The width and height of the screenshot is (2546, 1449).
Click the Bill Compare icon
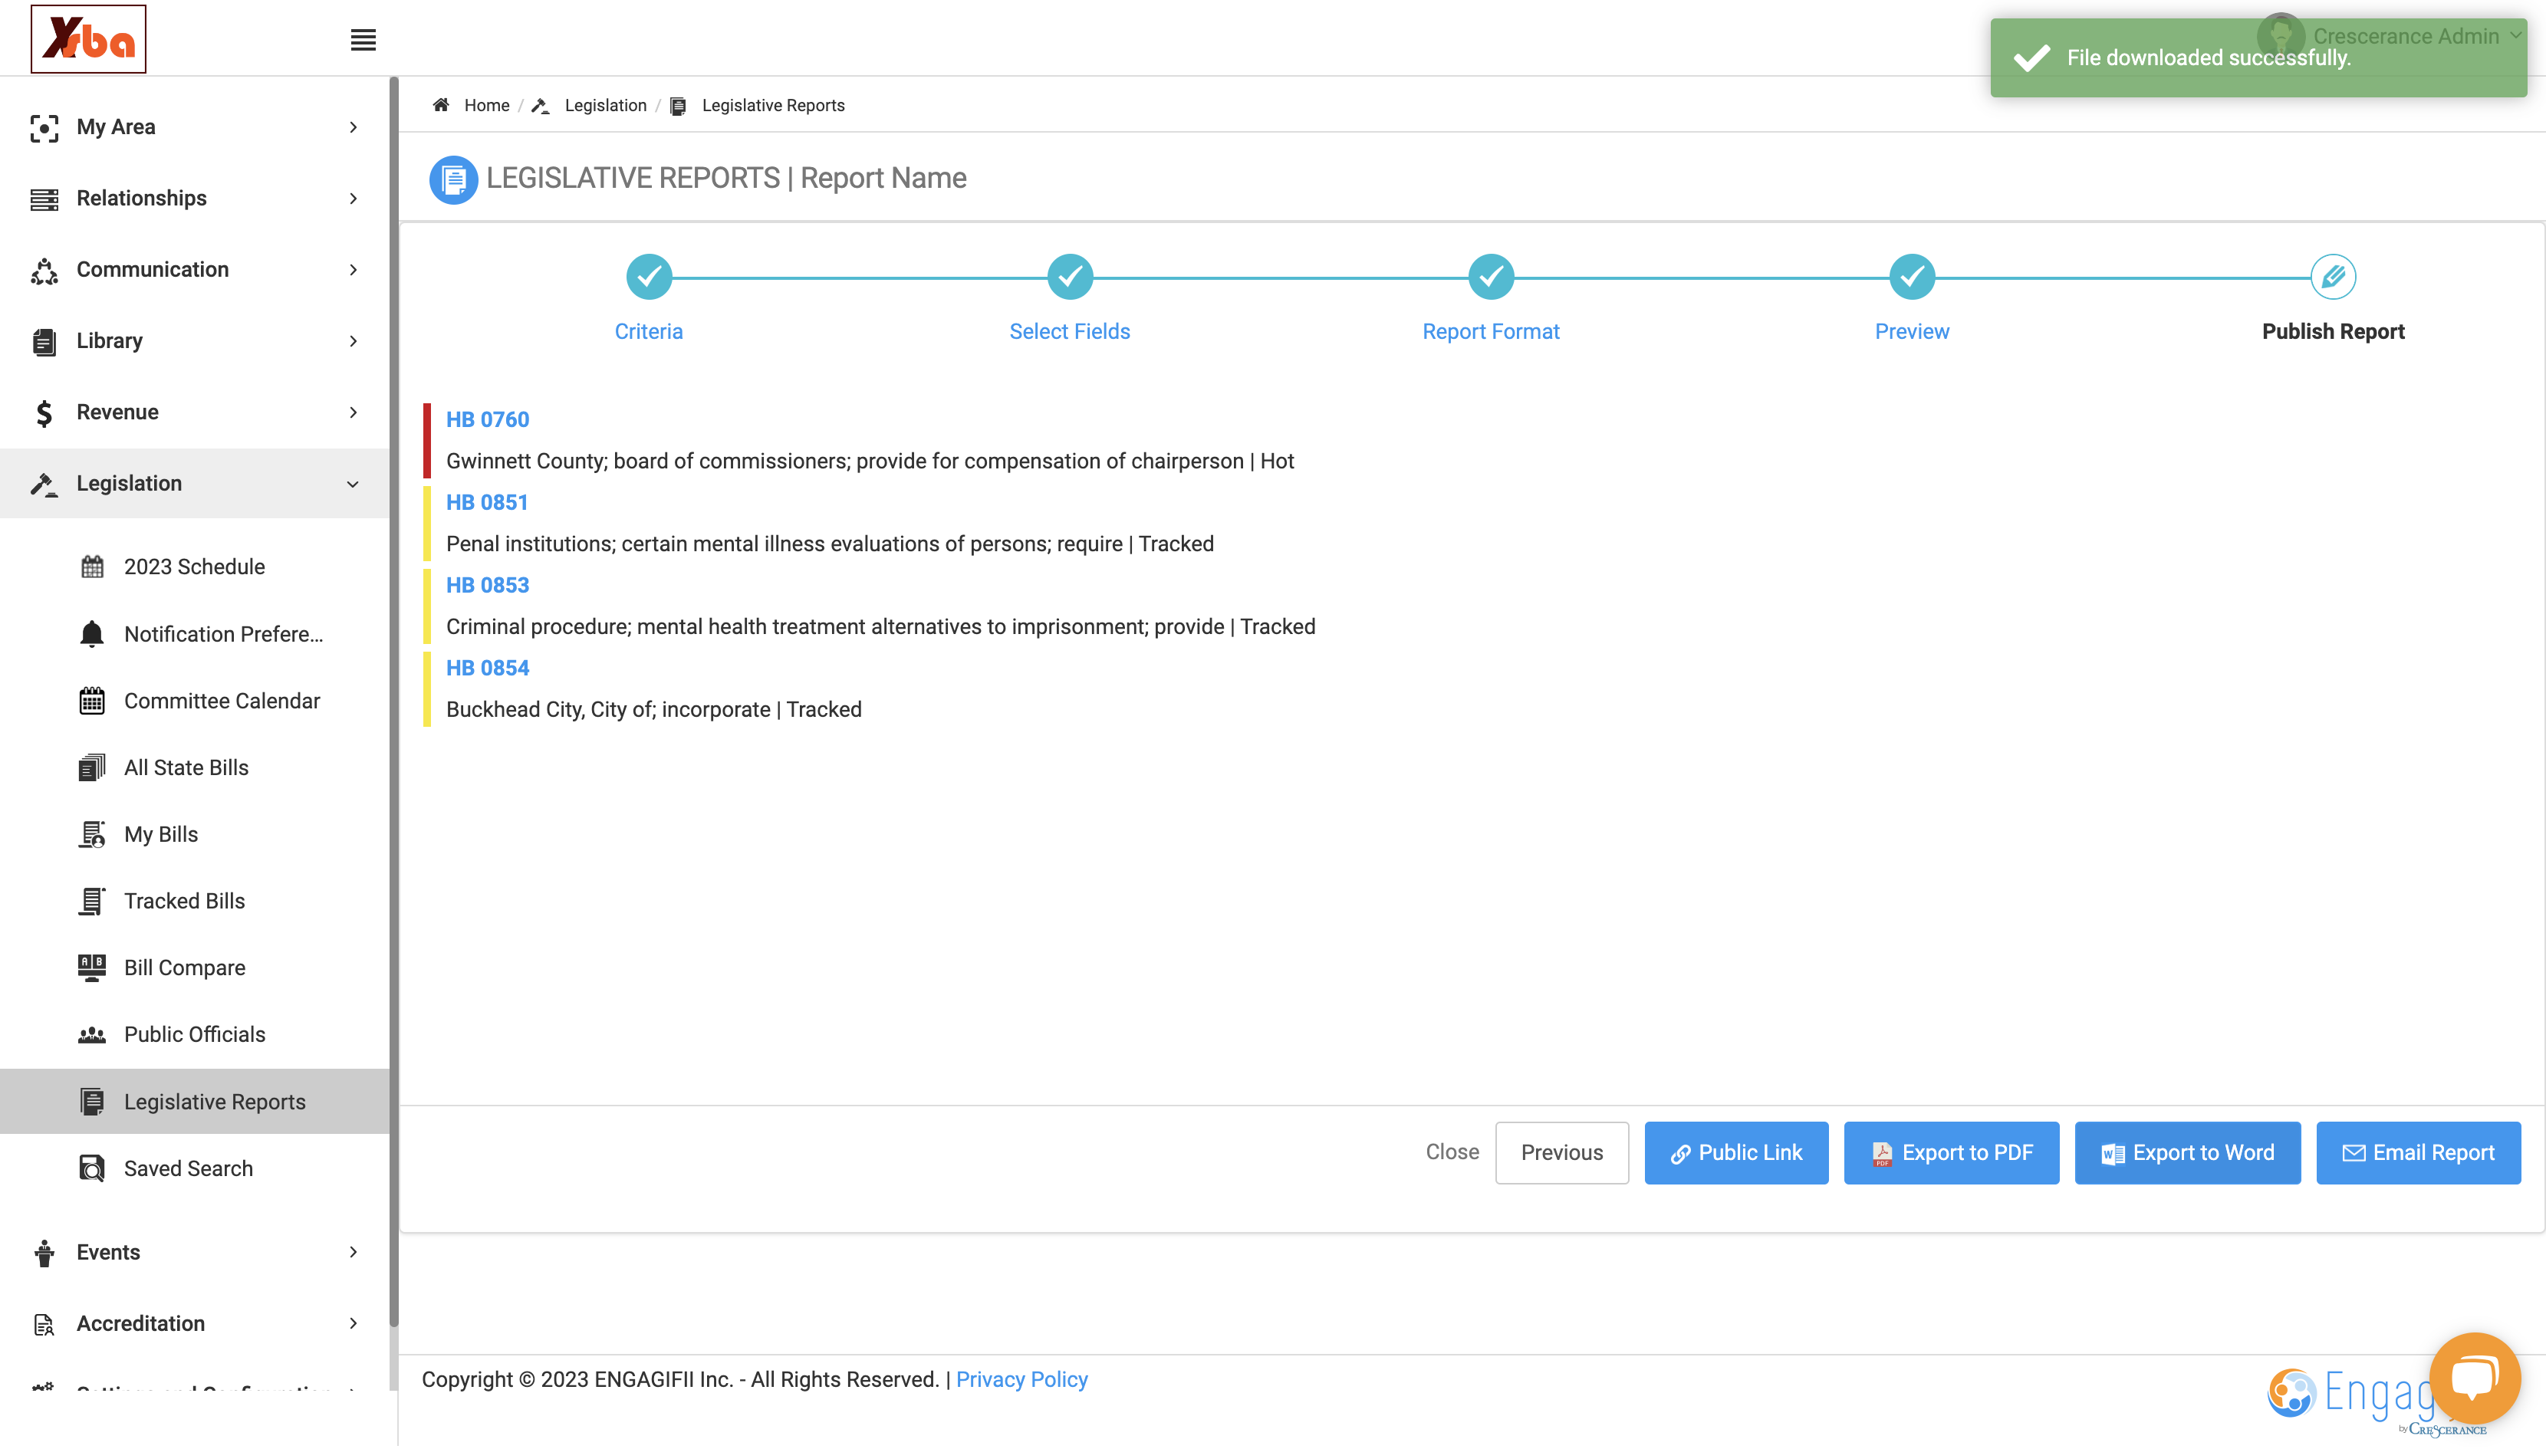pos(91,968)
